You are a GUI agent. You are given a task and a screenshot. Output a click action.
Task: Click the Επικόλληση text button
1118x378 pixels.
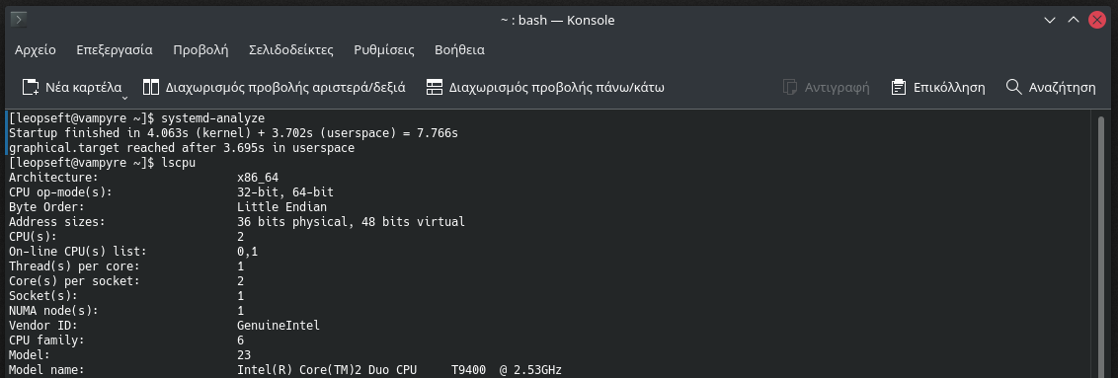[949, 88]
